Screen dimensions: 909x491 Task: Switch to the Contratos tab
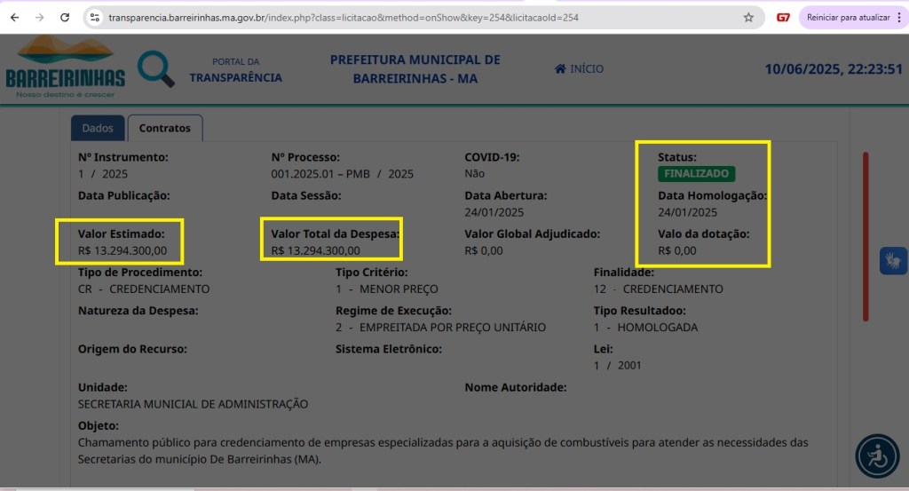164,128
